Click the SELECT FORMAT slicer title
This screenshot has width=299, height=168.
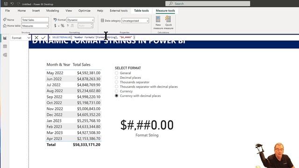[x=128, y=68]
